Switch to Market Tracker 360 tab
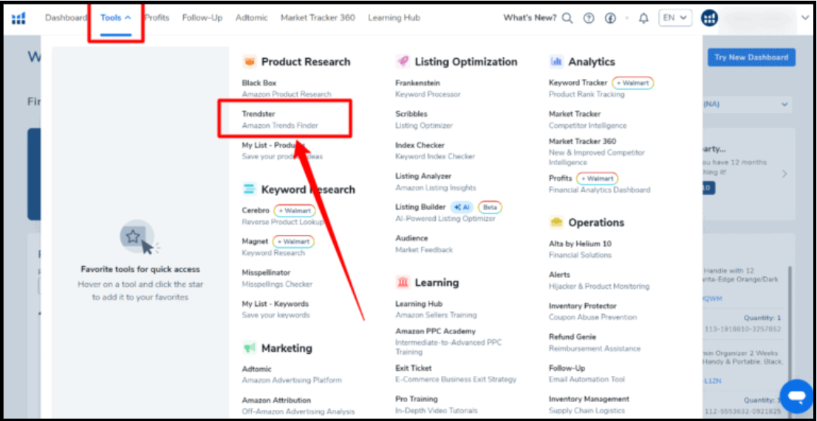Screen dimensions: 817x421 point(317,18)
